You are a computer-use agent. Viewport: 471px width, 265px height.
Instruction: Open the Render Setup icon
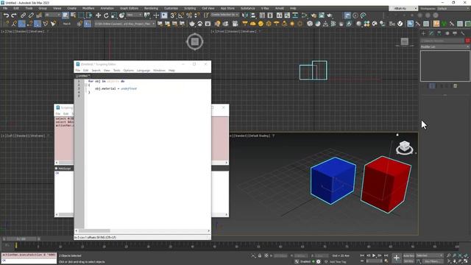pyautogui.click(x=314, y=15)
